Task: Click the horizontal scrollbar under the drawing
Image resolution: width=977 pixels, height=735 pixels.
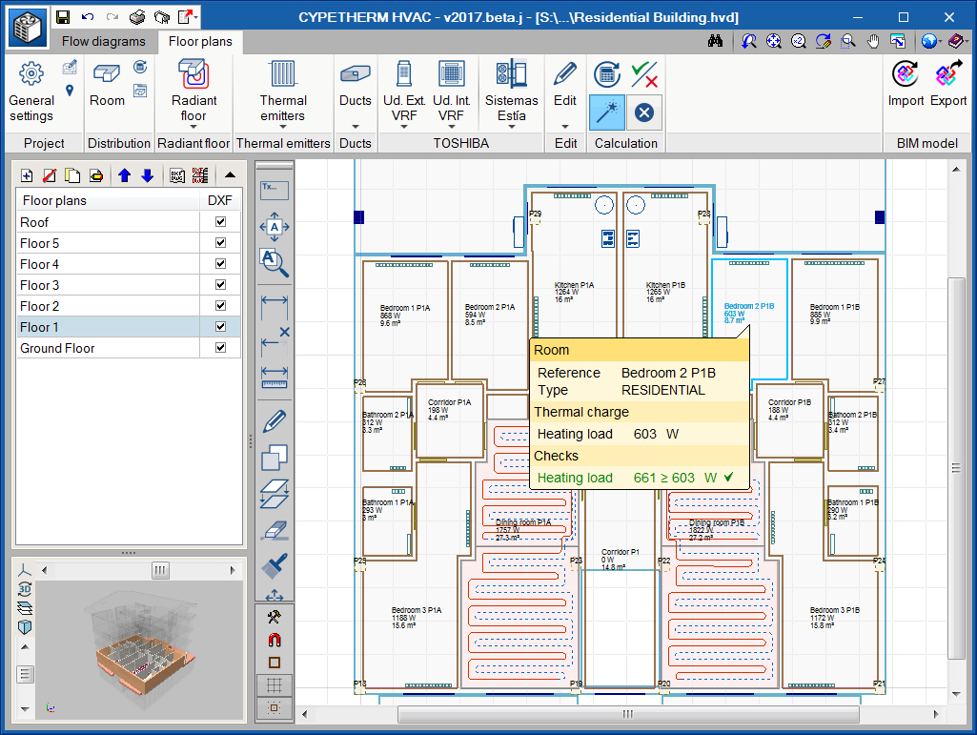Action: pyautogui.click(x=627, y=714)
